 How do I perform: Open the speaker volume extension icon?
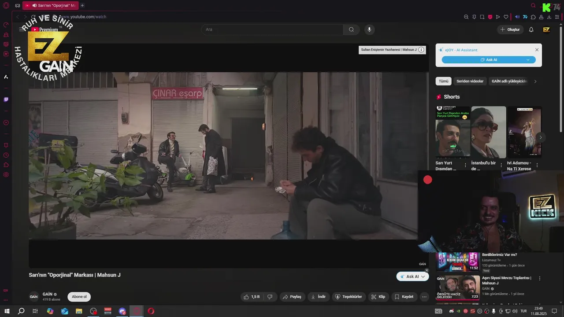click(517, 17)
